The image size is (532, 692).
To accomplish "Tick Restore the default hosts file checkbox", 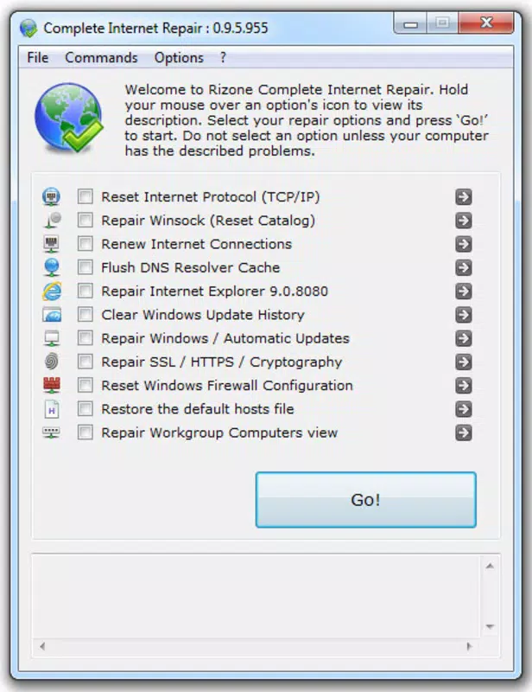I will tap(85, 408).
